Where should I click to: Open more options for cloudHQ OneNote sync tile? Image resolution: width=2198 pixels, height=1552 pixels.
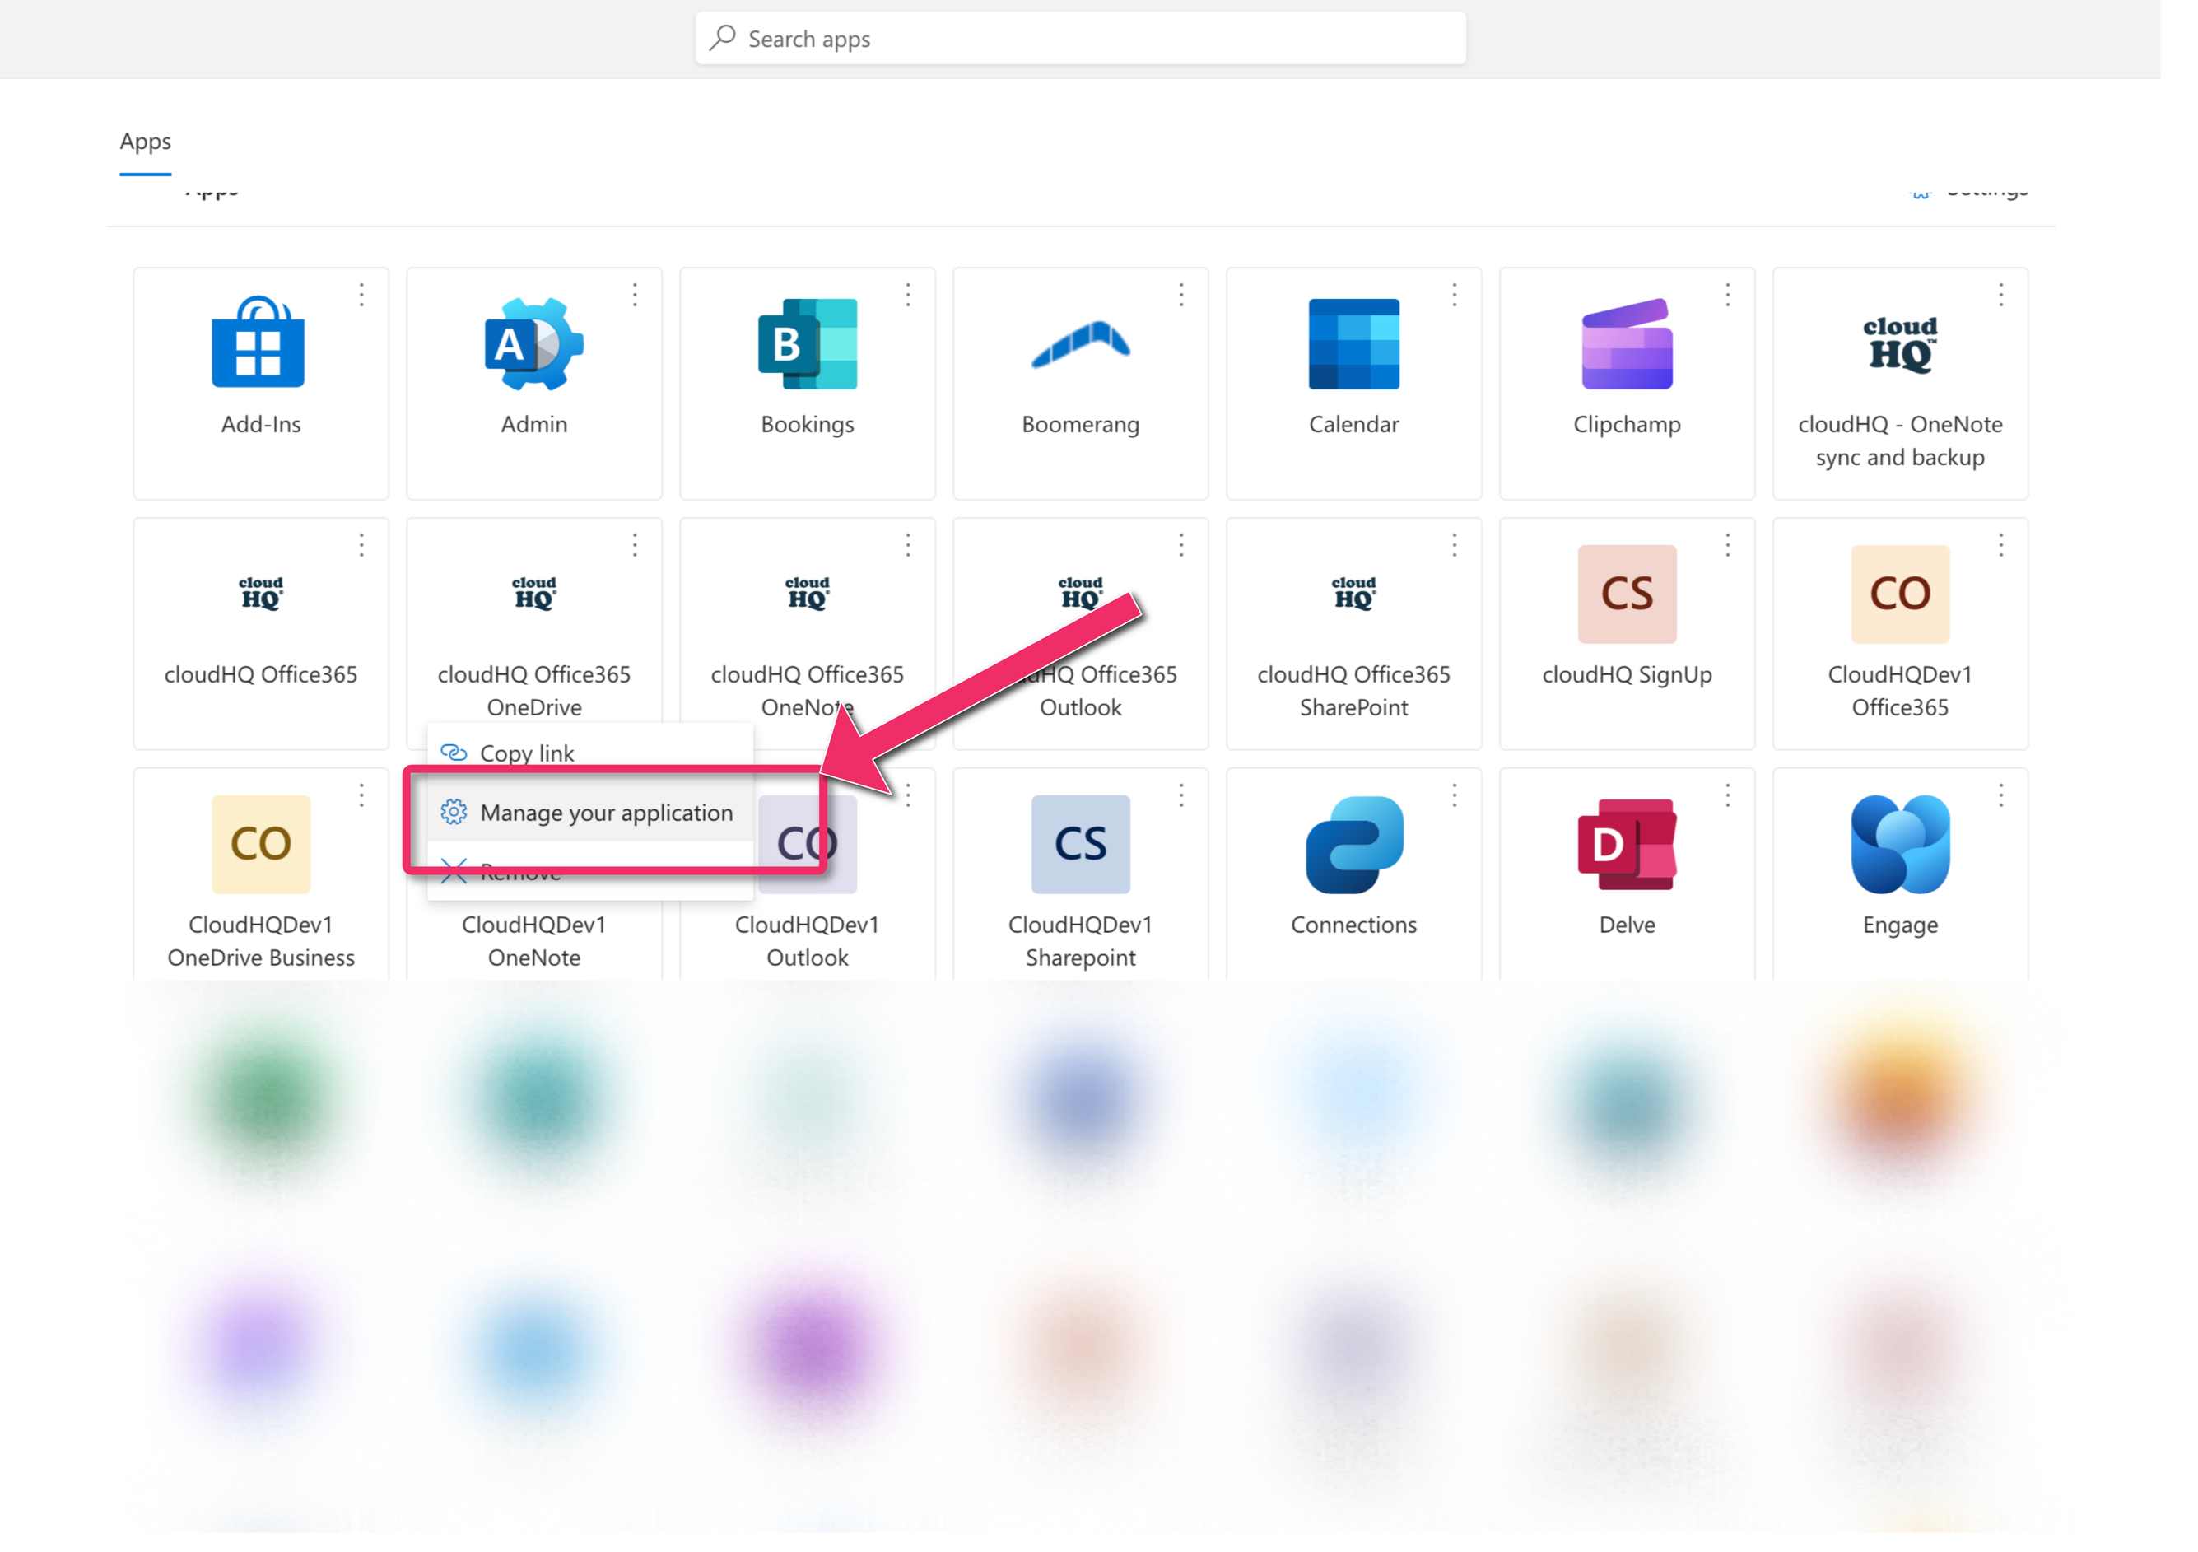(2000, 295)
